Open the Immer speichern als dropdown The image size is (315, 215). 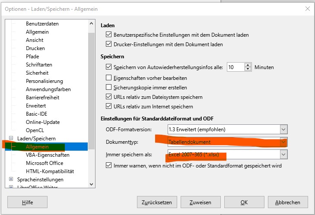283,154
